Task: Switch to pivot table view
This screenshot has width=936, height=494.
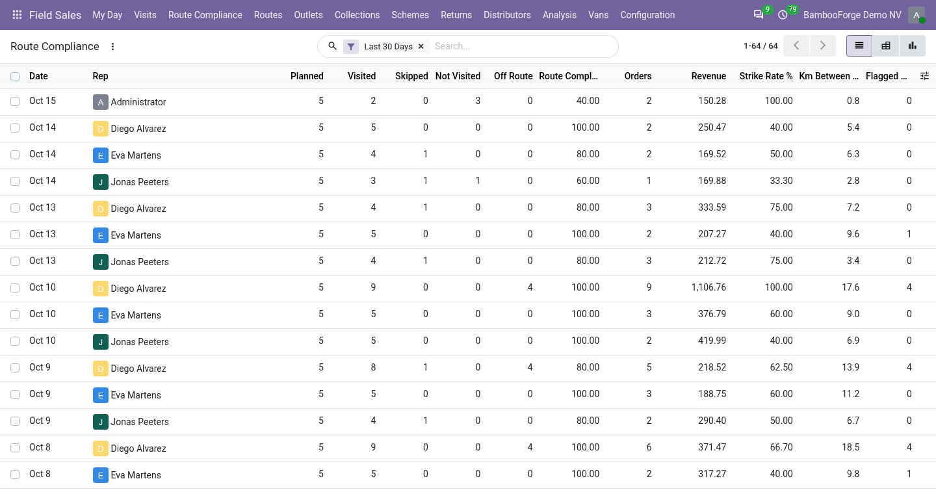Action: tap(886, 45)
